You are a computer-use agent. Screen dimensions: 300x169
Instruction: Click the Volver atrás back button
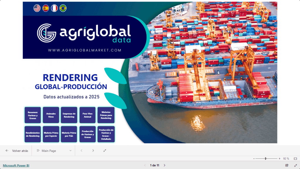pos(17,151)
